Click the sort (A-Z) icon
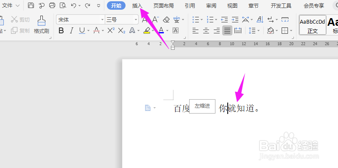 [x=260, y=20]
